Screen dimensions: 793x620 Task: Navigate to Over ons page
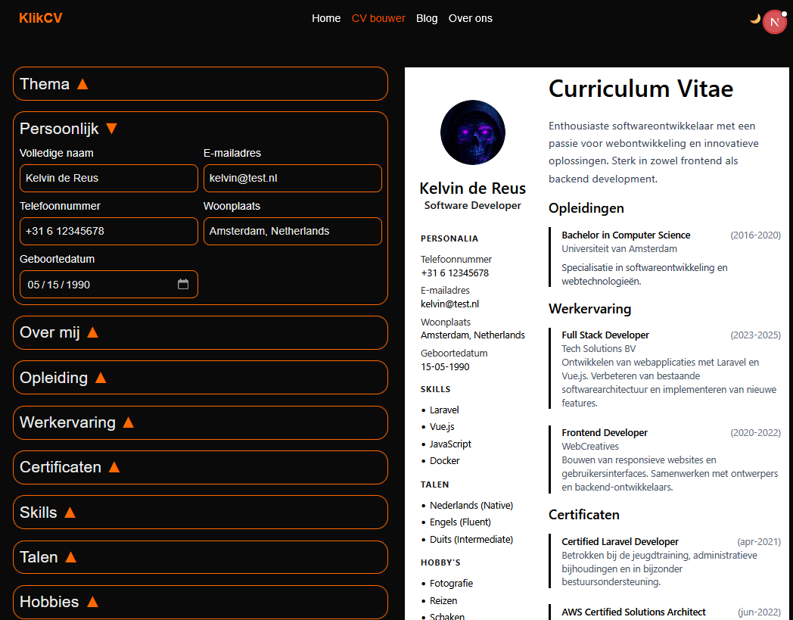(470, 18)
